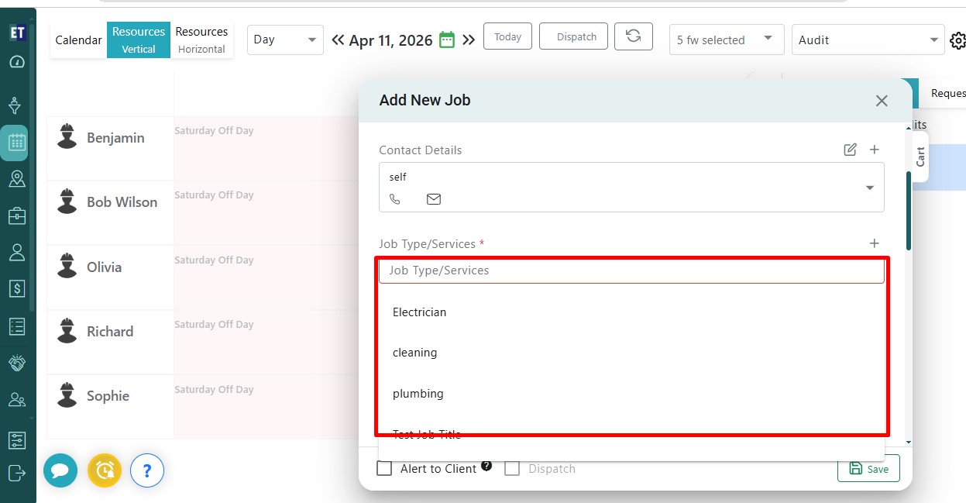
Task: Open the dollar invoice icon in sidebar
Action: [x=17, y=289]
